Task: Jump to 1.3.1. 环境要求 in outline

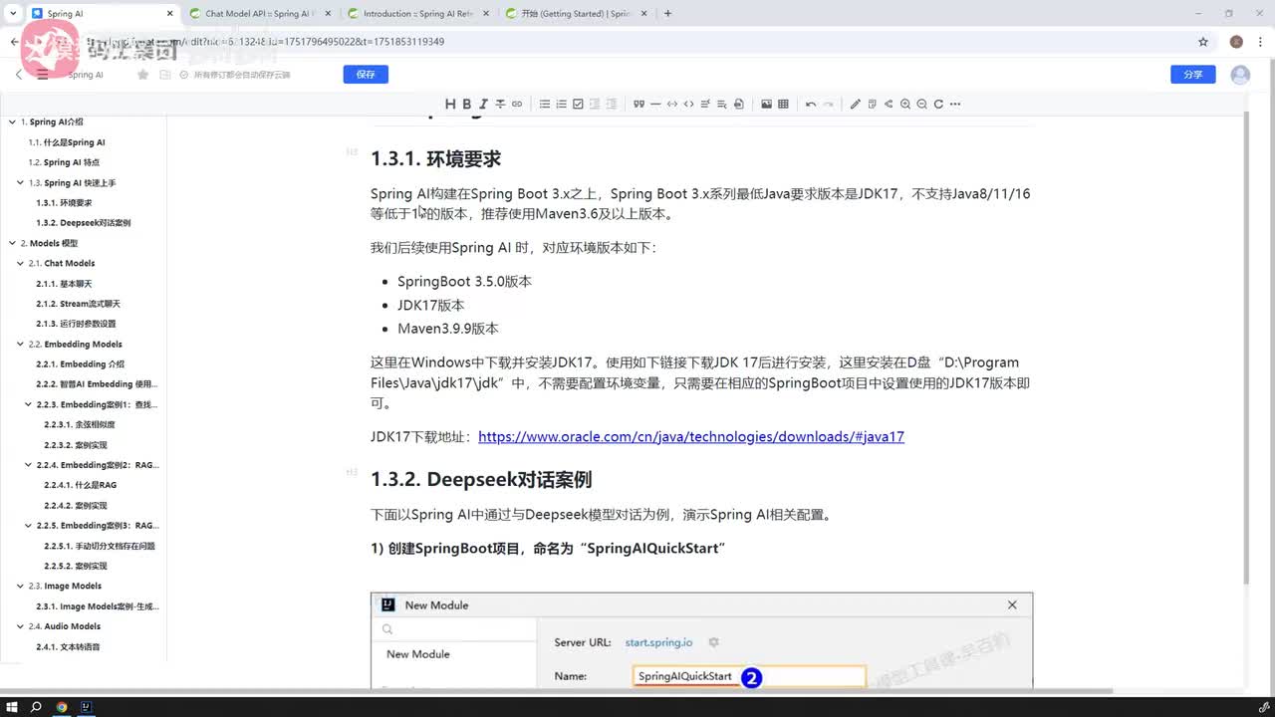Action: pos(64,202)
